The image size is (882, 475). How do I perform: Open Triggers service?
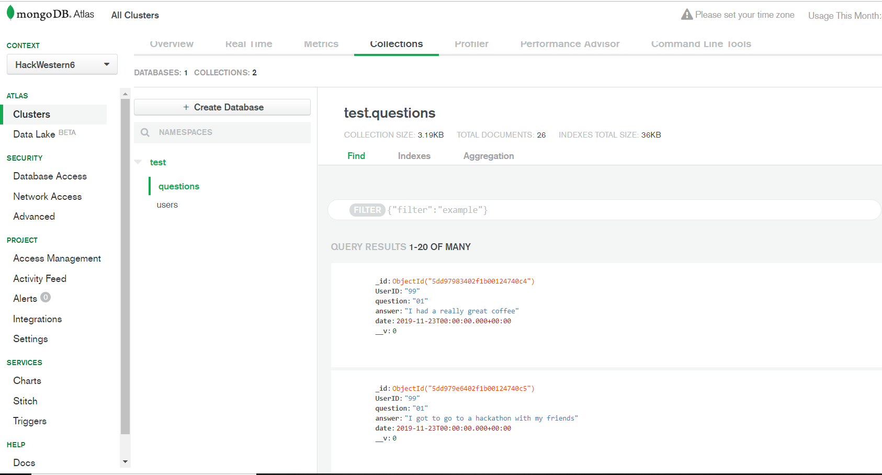pos(30,421)
